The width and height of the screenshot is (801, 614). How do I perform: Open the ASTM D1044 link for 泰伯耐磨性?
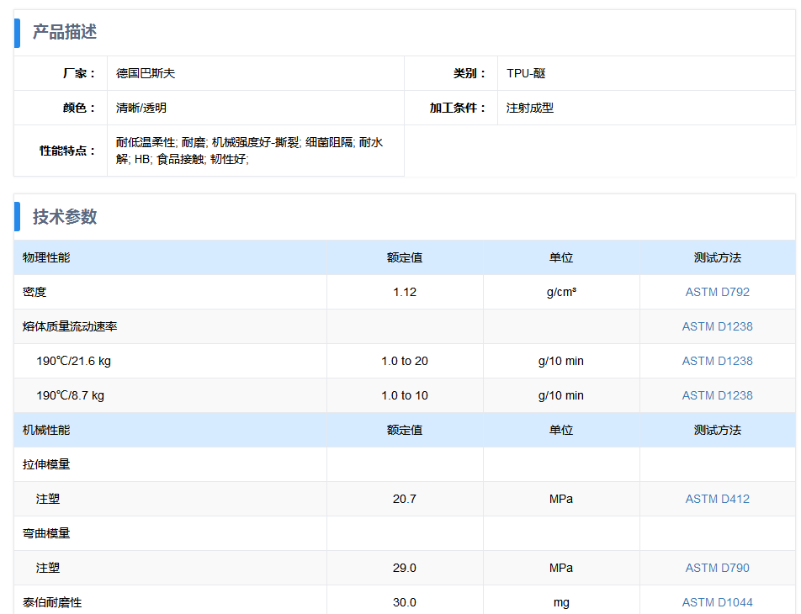[x=717, y=602]
